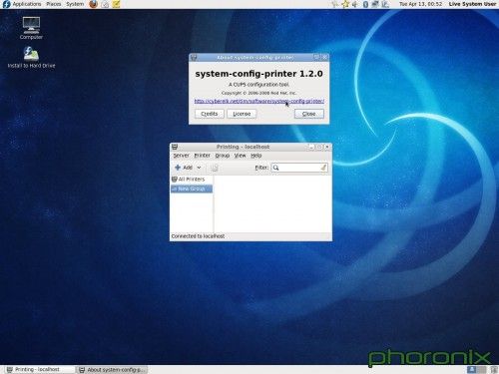Open the Live System User menu

pyautogui.click(x=472, y=4)
